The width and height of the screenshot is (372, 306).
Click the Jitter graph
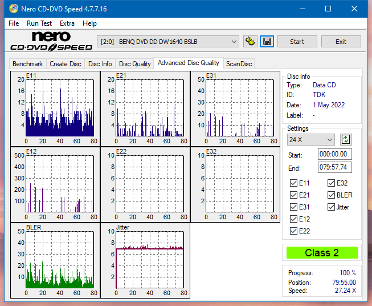(145, 260)
